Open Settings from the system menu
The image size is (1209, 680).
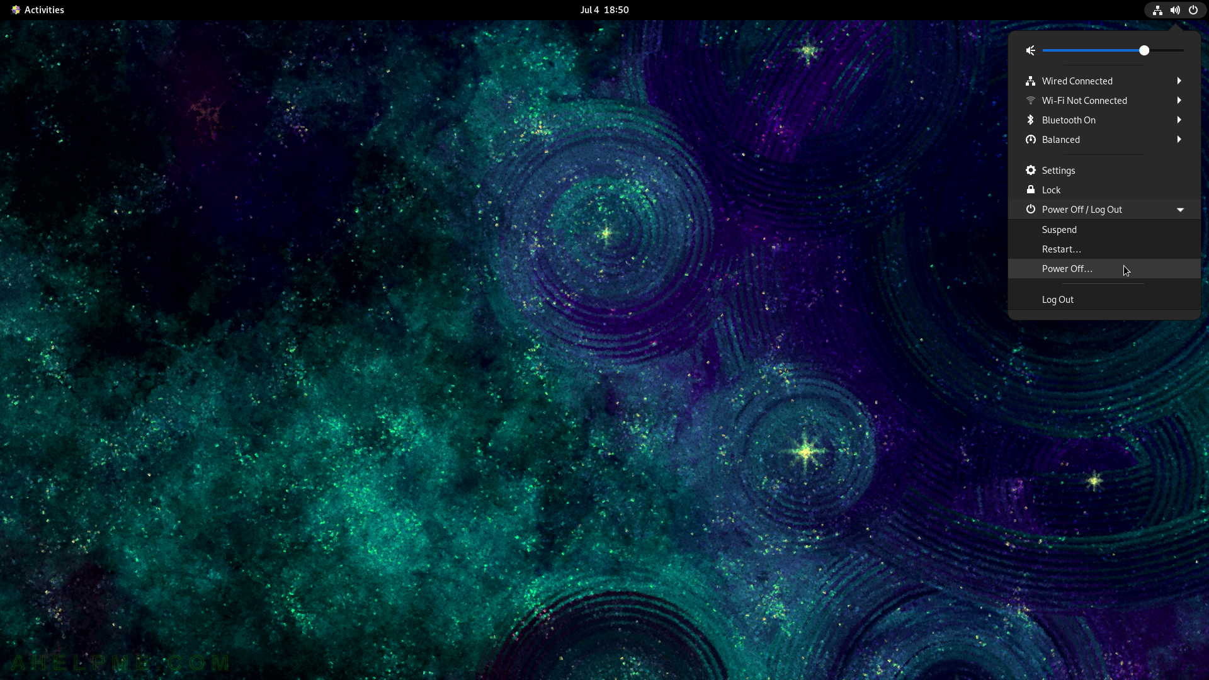(1104, 171)
